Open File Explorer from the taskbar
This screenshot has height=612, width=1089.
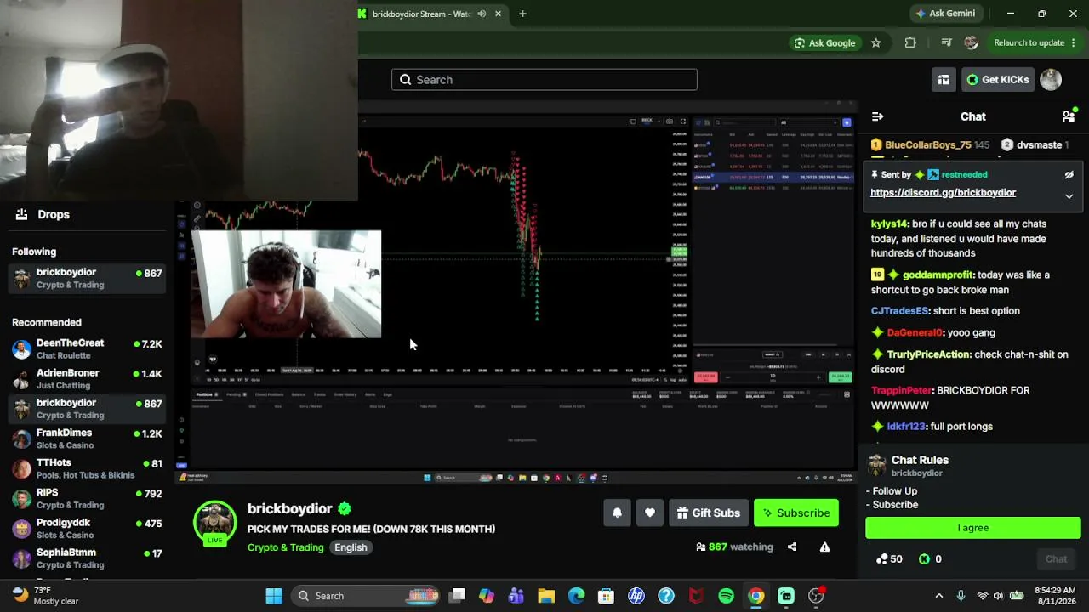[x=546, y=596]
